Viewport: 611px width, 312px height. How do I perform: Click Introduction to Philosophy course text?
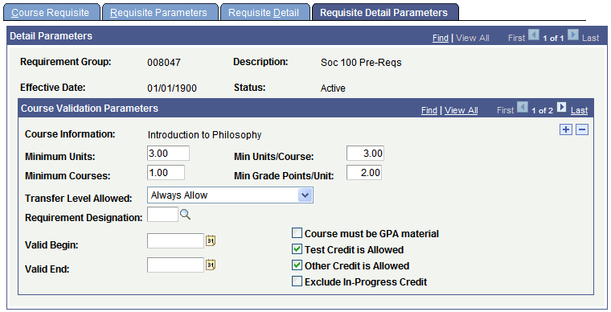[x=204, y=135]
